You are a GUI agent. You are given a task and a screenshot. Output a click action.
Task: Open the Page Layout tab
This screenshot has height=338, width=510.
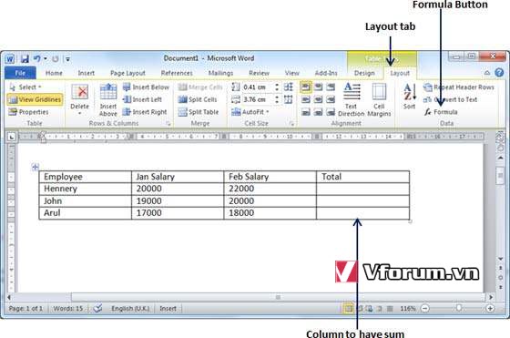pyautogui.click(x=127, y=73)
